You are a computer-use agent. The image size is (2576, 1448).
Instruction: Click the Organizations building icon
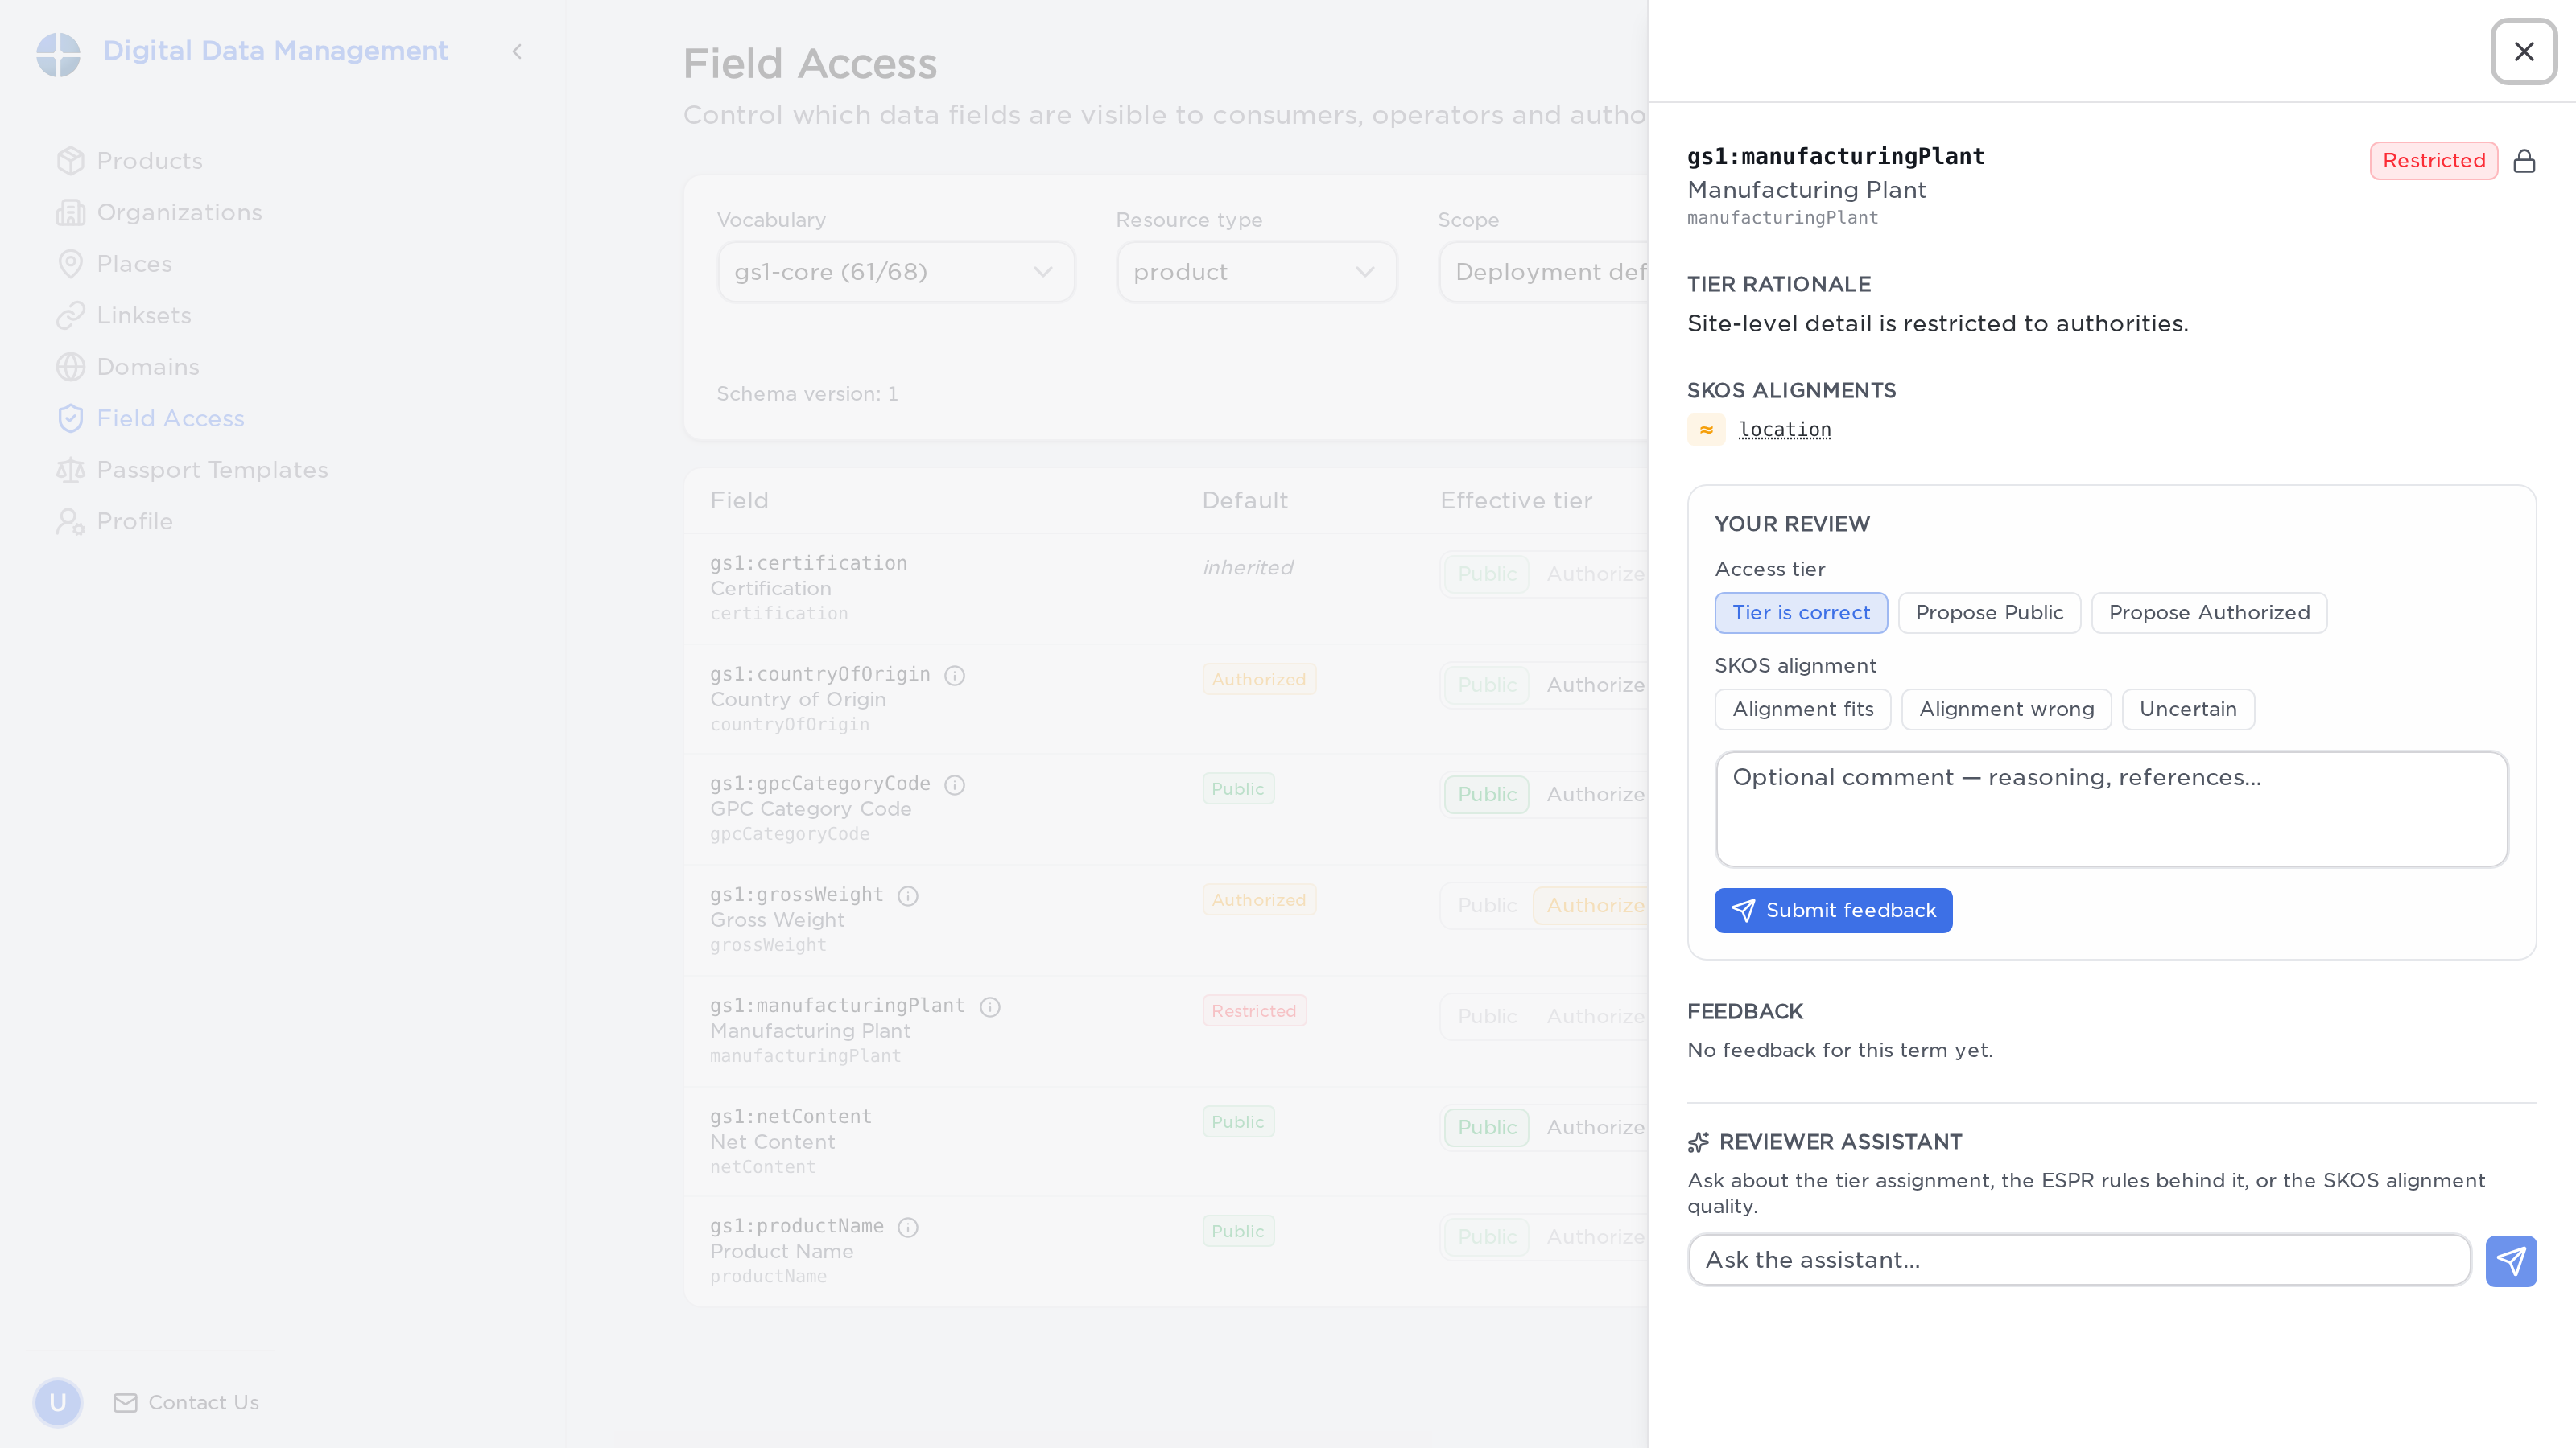tap(70, 213)
